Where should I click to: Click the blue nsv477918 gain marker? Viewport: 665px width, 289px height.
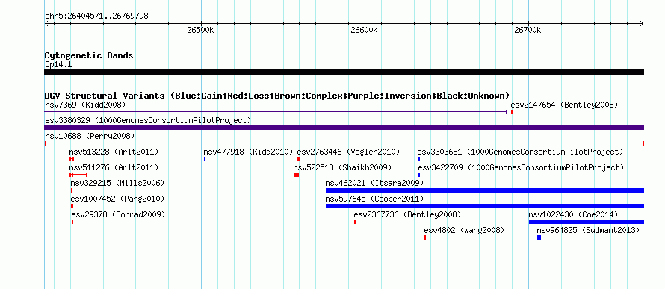[205, 159]
